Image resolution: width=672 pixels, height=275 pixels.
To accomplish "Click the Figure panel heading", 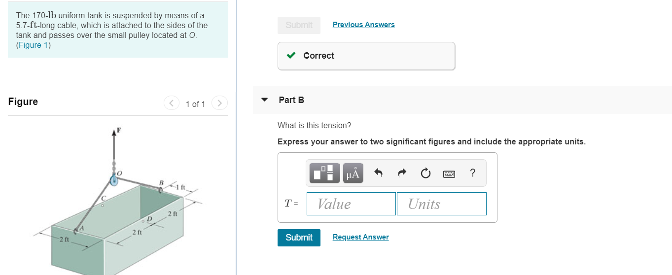I will 23,102.
